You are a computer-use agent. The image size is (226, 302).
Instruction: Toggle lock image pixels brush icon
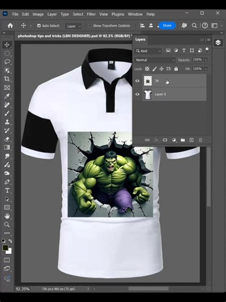point(154,69)
